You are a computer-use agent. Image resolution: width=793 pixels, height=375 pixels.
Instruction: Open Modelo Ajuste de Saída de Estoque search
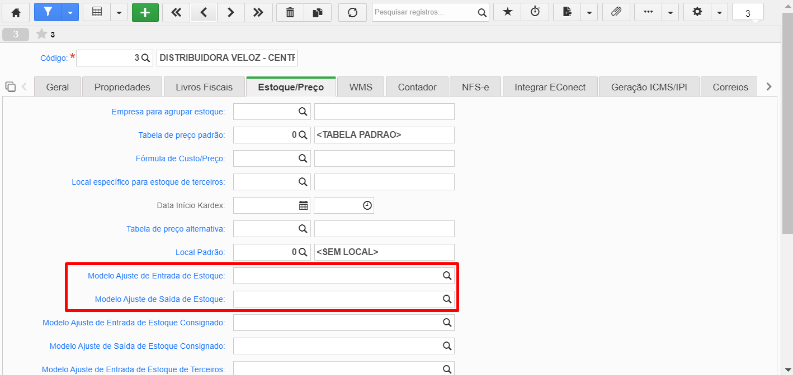pyautogui.click(x=447, y=299)
